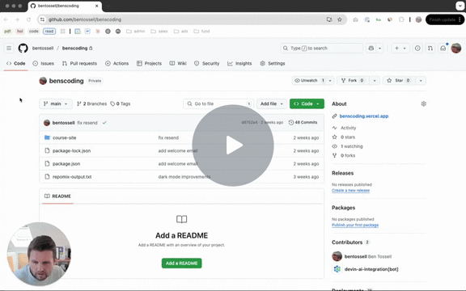466x291 pixels.
Task: Open the admin bookmarks folder
Action: [x=136, y=32]
